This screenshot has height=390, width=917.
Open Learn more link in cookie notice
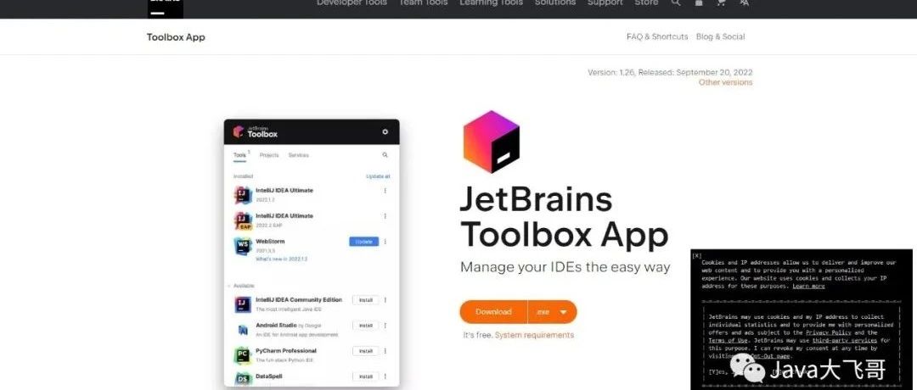809,286
